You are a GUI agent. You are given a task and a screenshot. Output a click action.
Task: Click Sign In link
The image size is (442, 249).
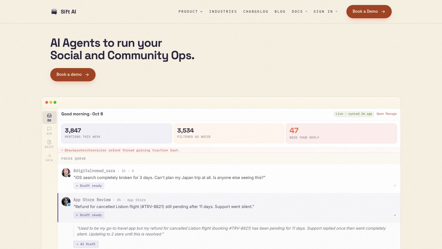pos(325,12)
